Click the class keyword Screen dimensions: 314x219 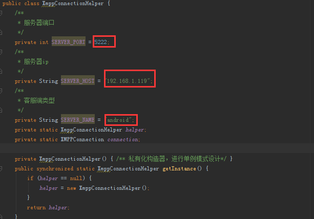point(32,4)
